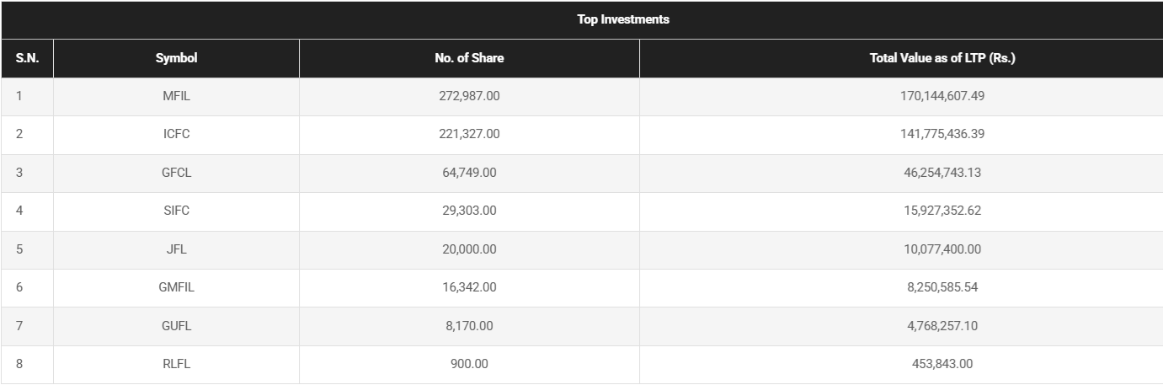This screenshot has width=1163, height=385.
Task: Click the No. of Share column header
Action: point(469,58)
